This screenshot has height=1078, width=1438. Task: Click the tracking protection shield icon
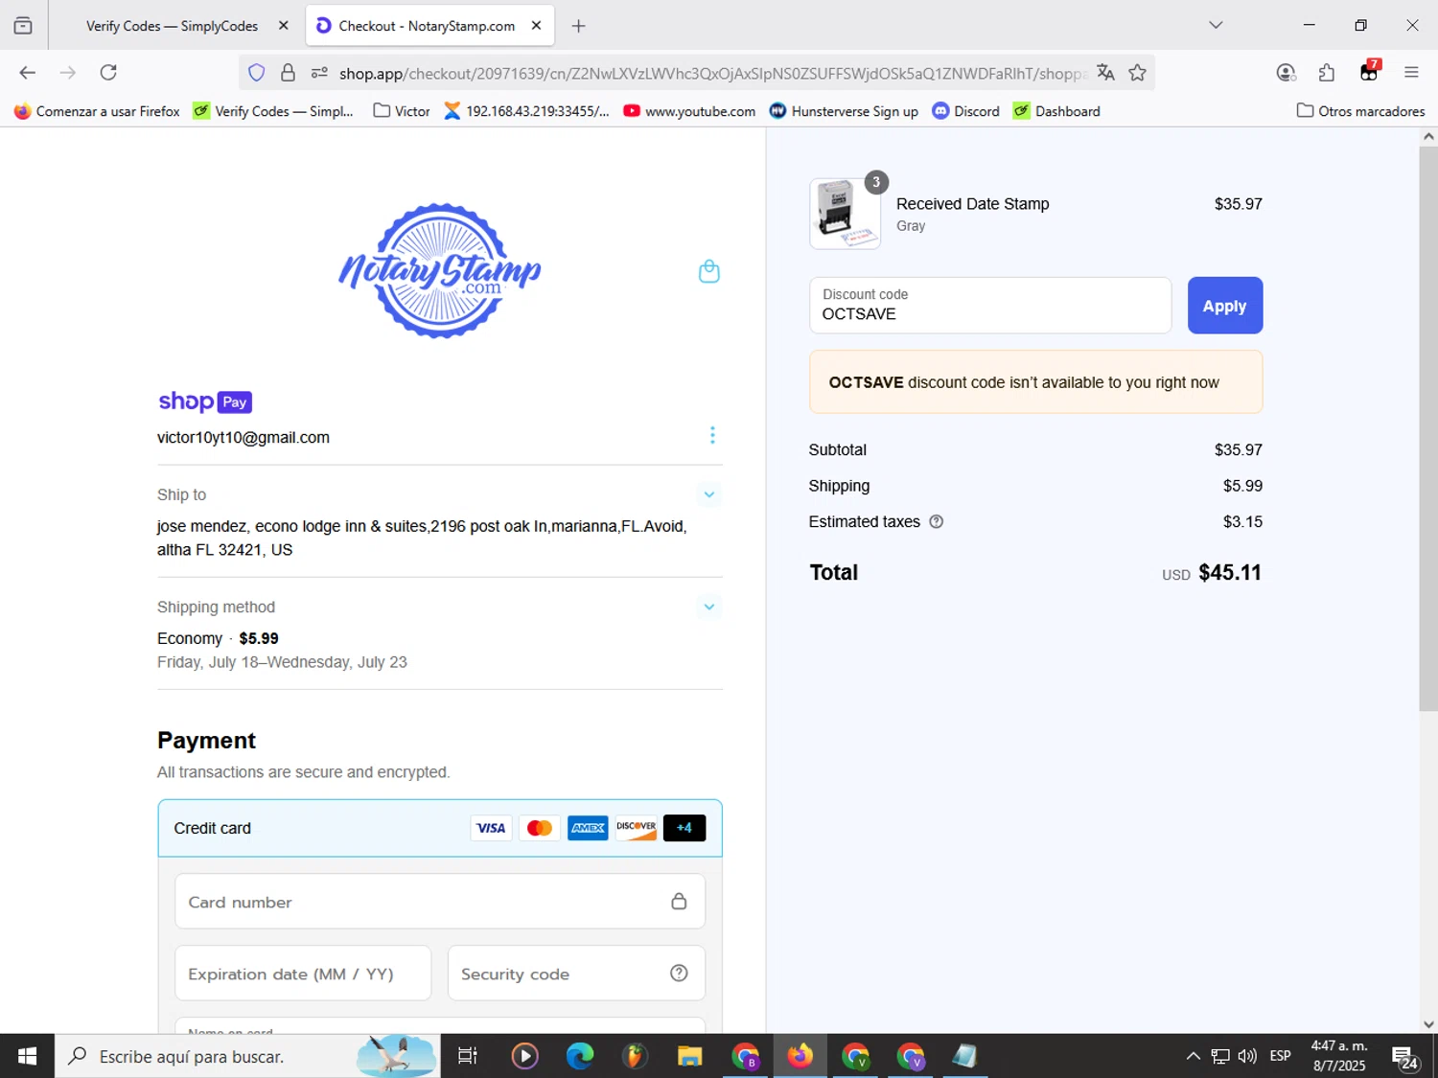click(256, 73)
